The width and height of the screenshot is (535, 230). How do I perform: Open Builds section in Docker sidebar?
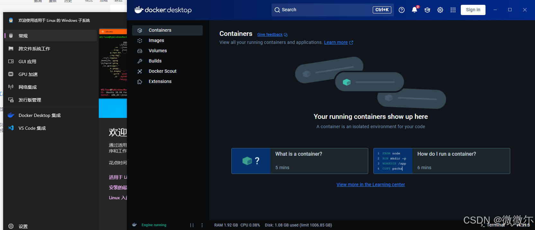coord(167,61)
